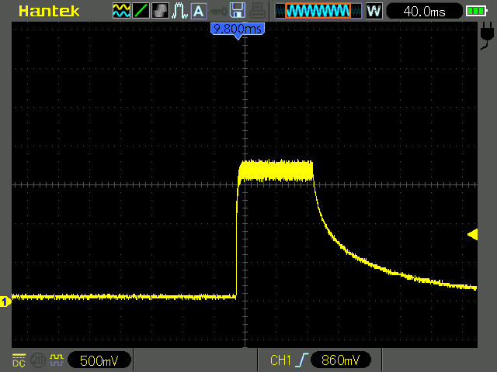The image size is (497, 372).
Task: Click the channel 1 ground marker
Action: tap(5, 301)
